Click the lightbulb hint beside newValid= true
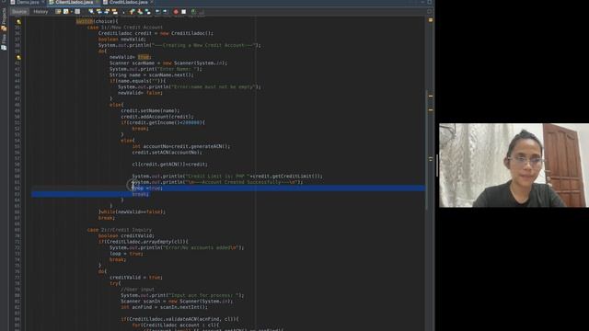589x331 pixels. [x=18, y=57]
